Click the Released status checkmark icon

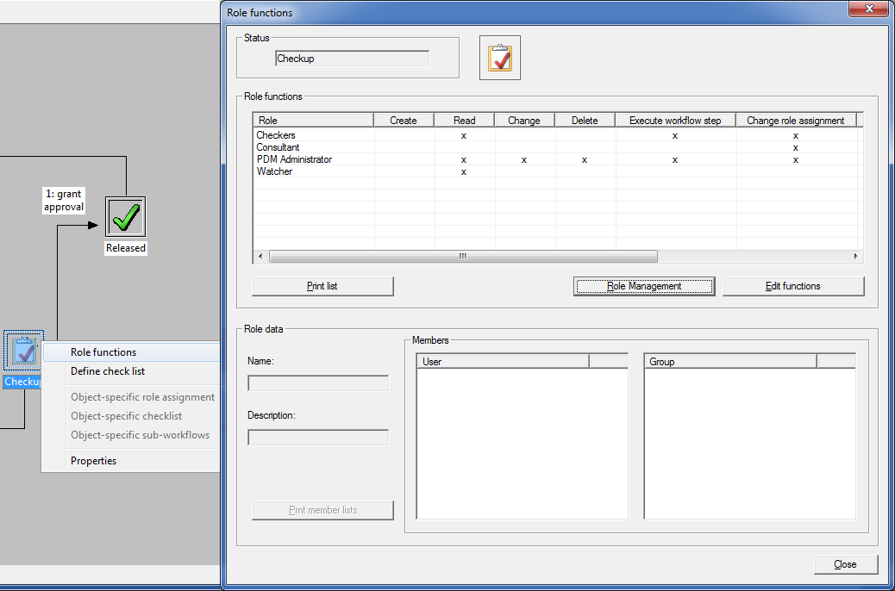coord(126,217)
